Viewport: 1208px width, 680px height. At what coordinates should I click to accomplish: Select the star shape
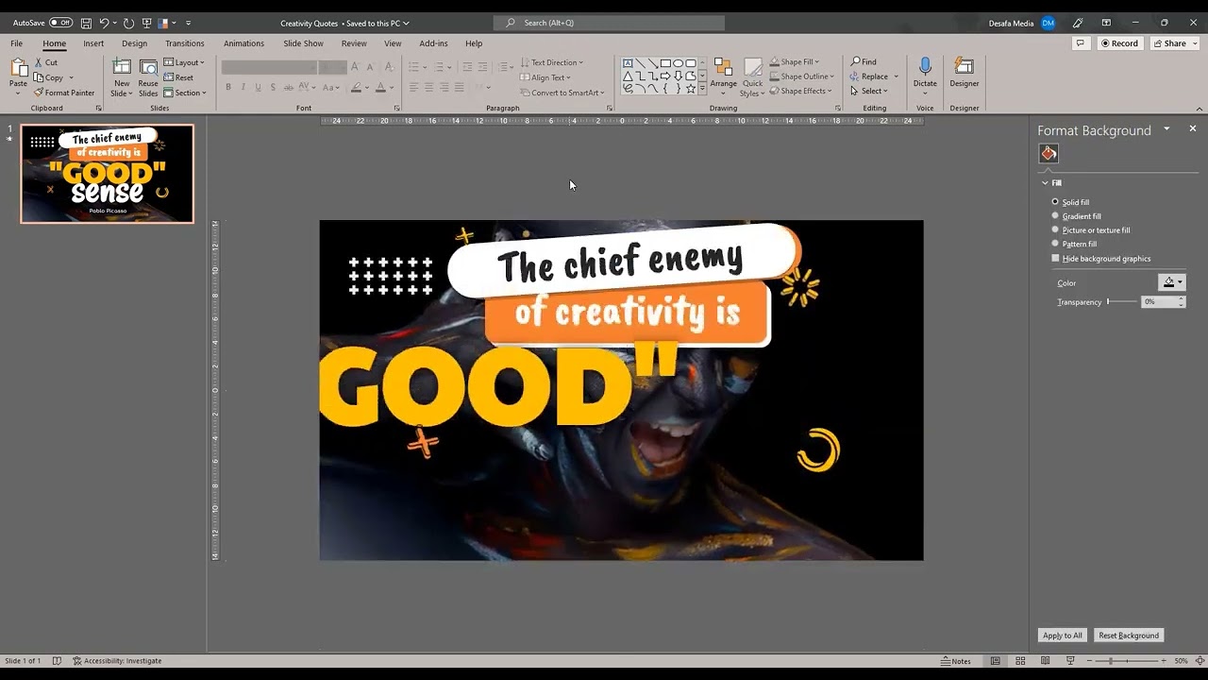click(x=691, y=88)
